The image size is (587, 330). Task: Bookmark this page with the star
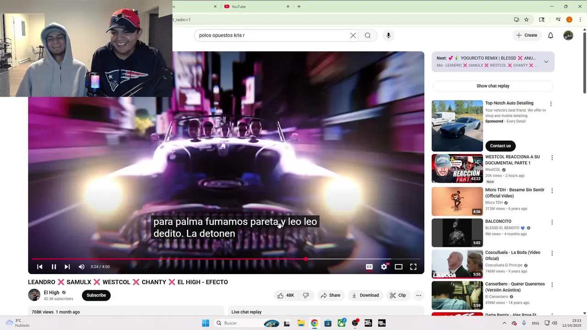coord(526,20)
